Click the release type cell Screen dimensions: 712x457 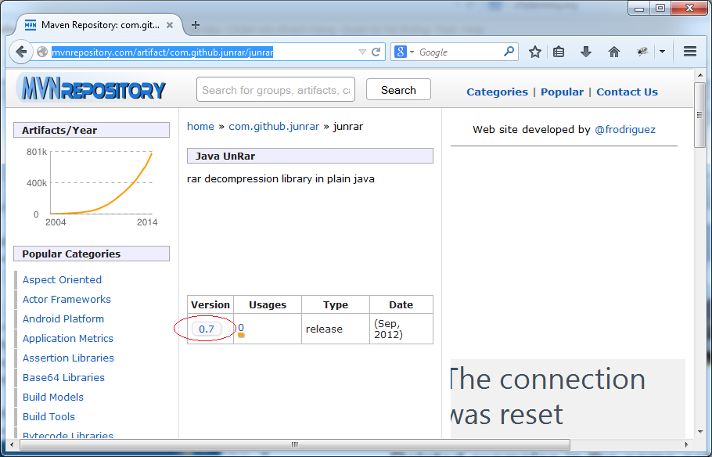[336, 329]
